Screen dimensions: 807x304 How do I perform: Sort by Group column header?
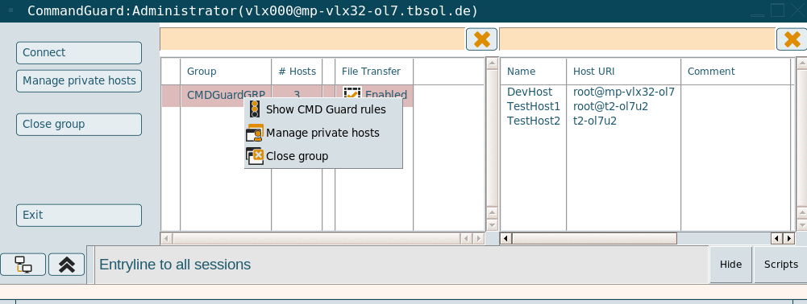(226, 72)
